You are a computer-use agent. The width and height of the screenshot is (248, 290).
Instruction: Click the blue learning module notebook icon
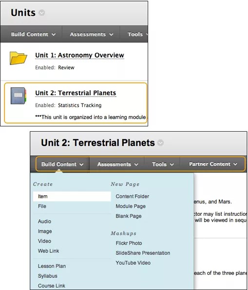19,96
